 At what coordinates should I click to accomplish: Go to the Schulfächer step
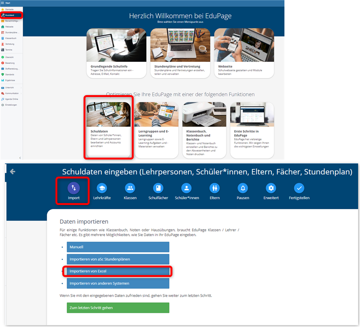pyautogui.click(x=158, y=191)
